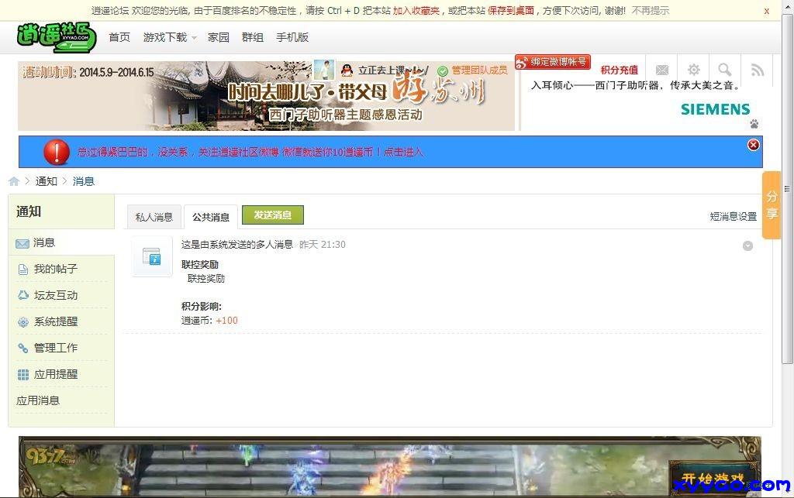Open settings via the gear icon top right
Viewport: 794px width, 498px height.
click(x=693, y=69)
